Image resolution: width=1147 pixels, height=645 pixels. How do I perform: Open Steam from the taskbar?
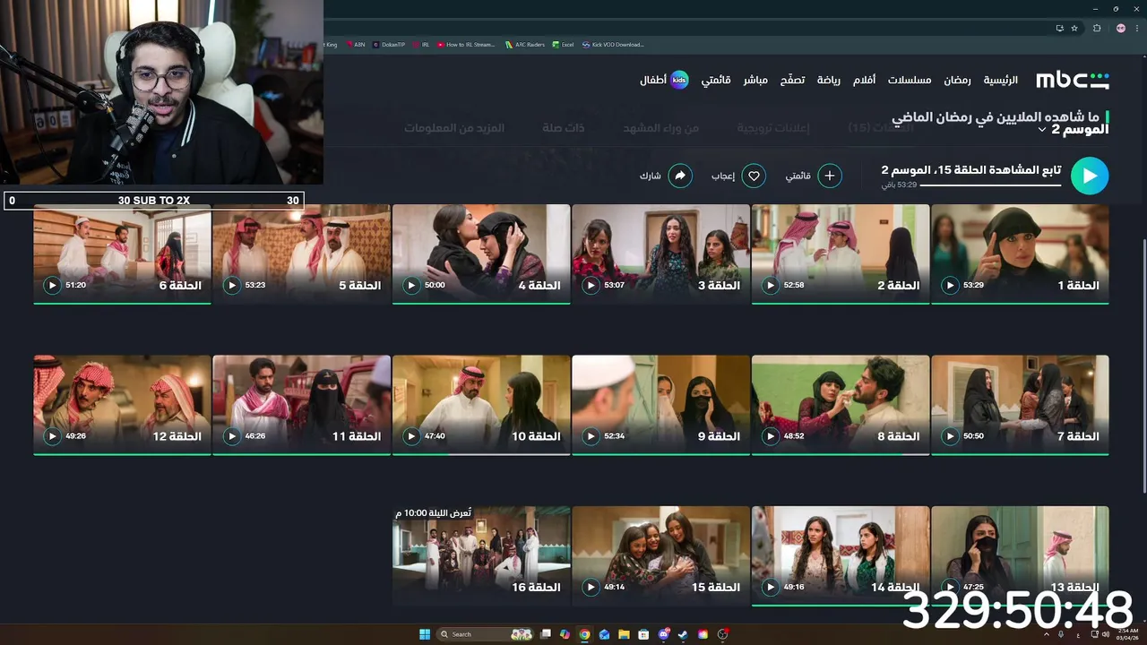683,634
